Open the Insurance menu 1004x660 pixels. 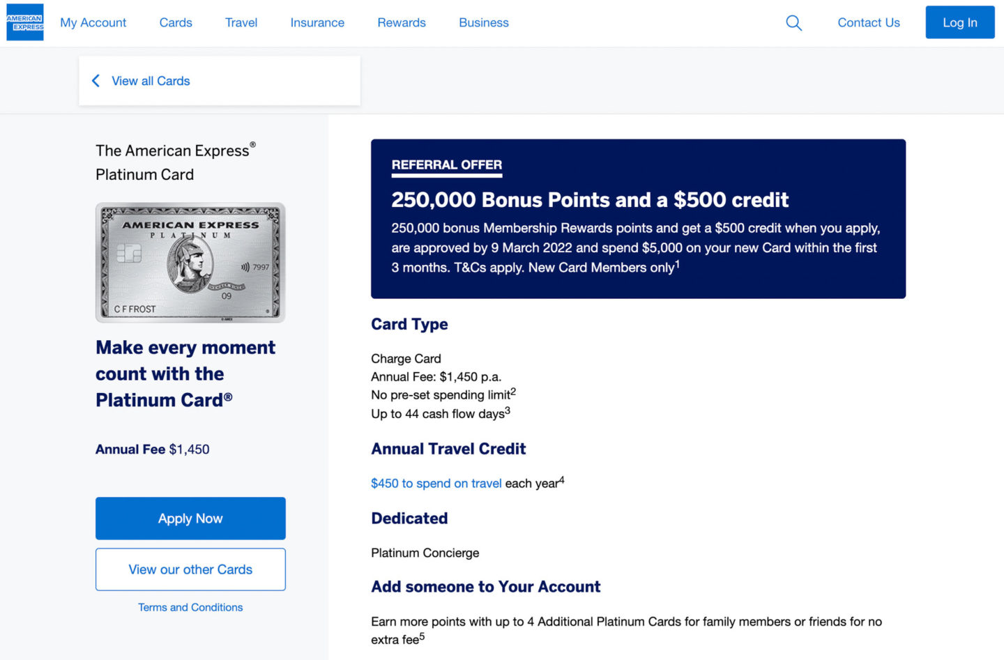coord(317,23)
